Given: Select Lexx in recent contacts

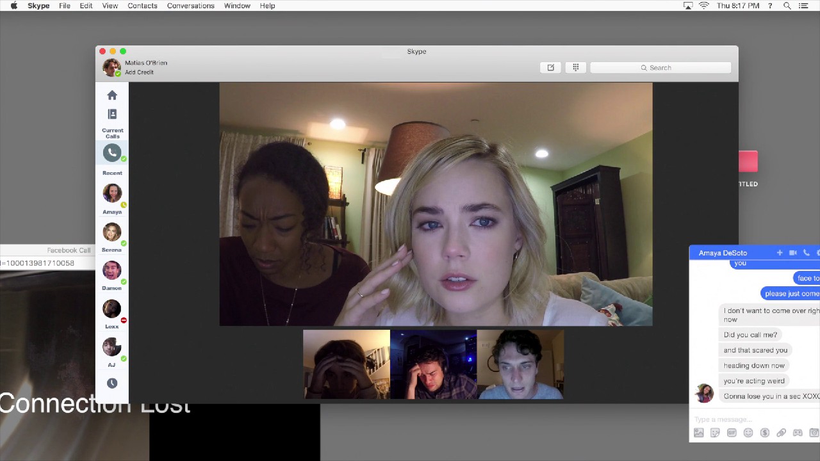Looking at the screenshot, I should [112, 313].
